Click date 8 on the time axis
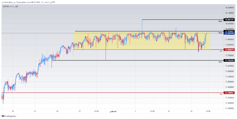The height and width of the screenshot is (119, 237). point(169,111)
